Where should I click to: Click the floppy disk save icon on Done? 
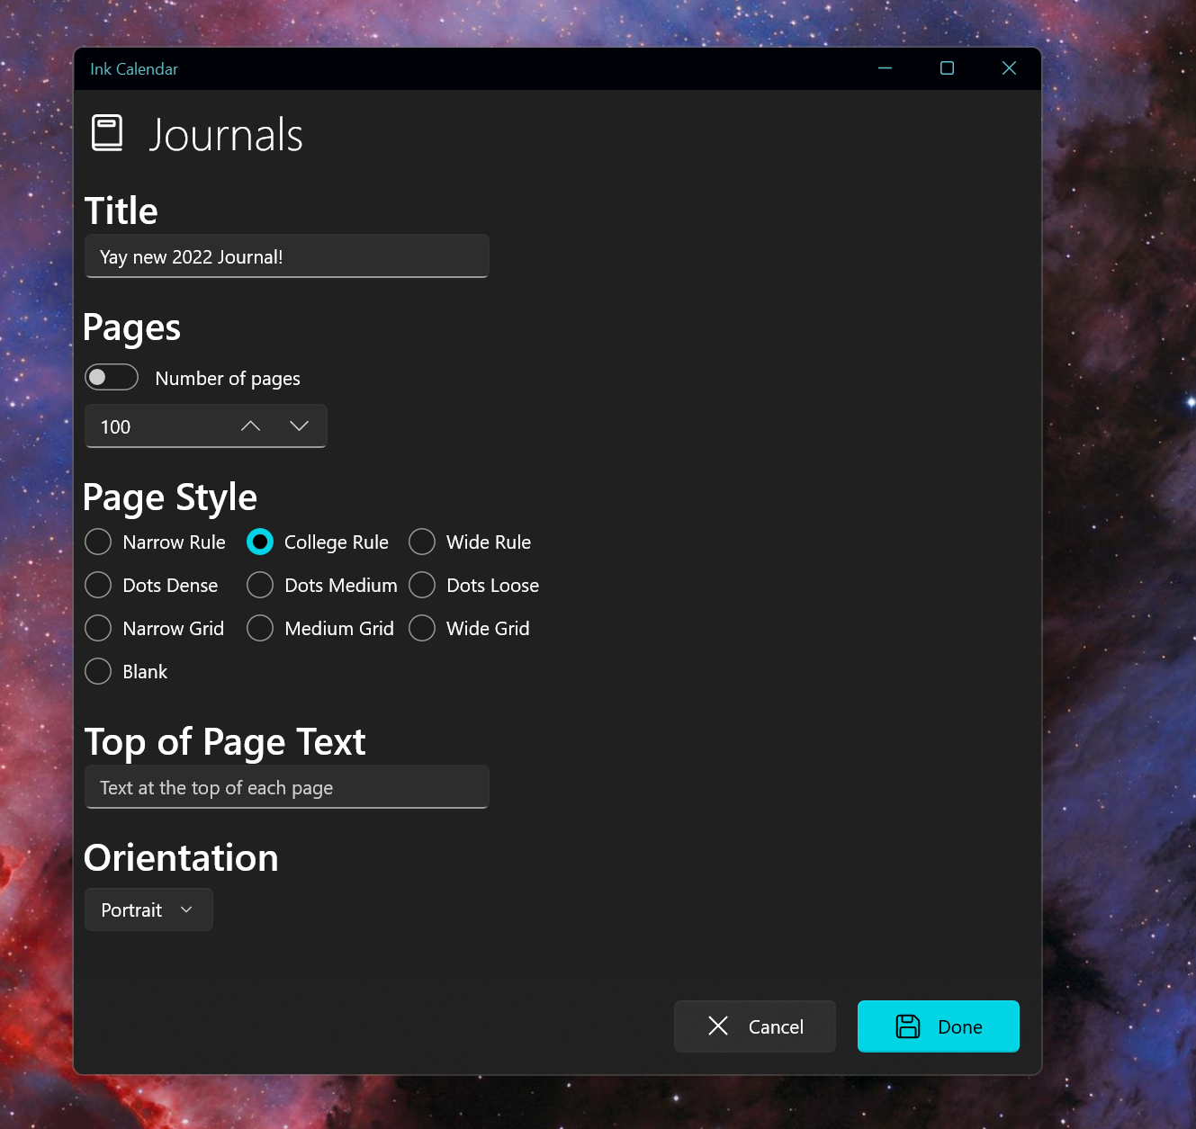[908, 1026]
